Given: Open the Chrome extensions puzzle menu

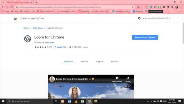Looking at the screenshot, I should [x=172, y=7].
